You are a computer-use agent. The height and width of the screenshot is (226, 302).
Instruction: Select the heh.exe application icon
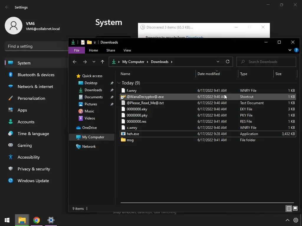pos(123,134)
